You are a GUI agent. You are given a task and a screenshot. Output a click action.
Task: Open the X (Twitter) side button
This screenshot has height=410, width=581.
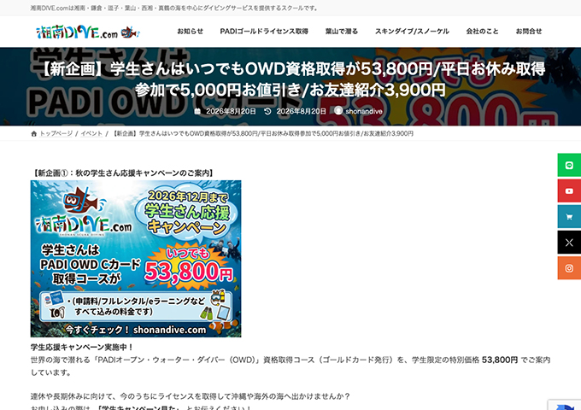pyautogui.click(x=569, y=243)
